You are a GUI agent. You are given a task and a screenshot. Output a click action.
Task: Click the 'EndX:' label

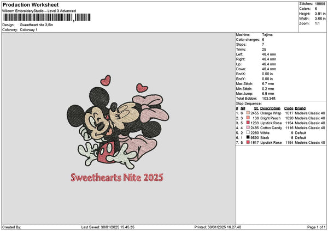[x=241, y=74]
